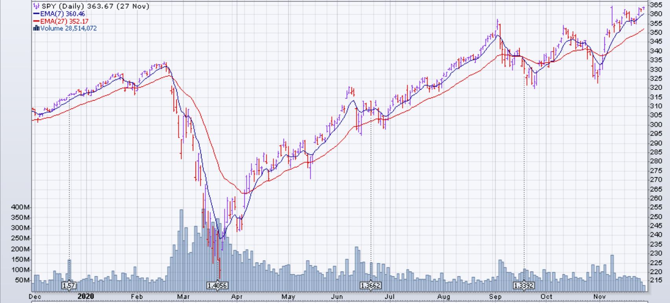
Task: Click the red EMA(27) line swatch
Action: point(36,21)
